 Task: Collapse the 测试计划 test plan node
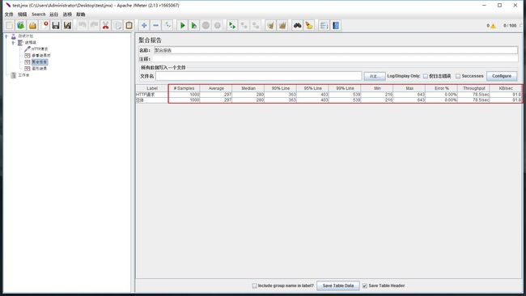[6, 36]
